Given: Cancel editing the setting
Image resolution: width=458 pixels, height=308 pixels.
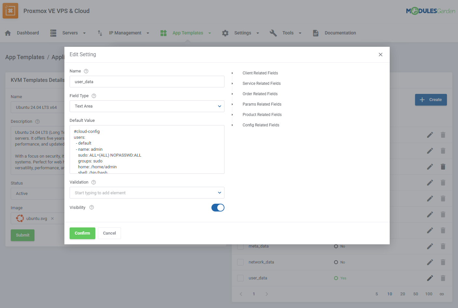Looking at the screenshot, I should [x=109, y=233].
